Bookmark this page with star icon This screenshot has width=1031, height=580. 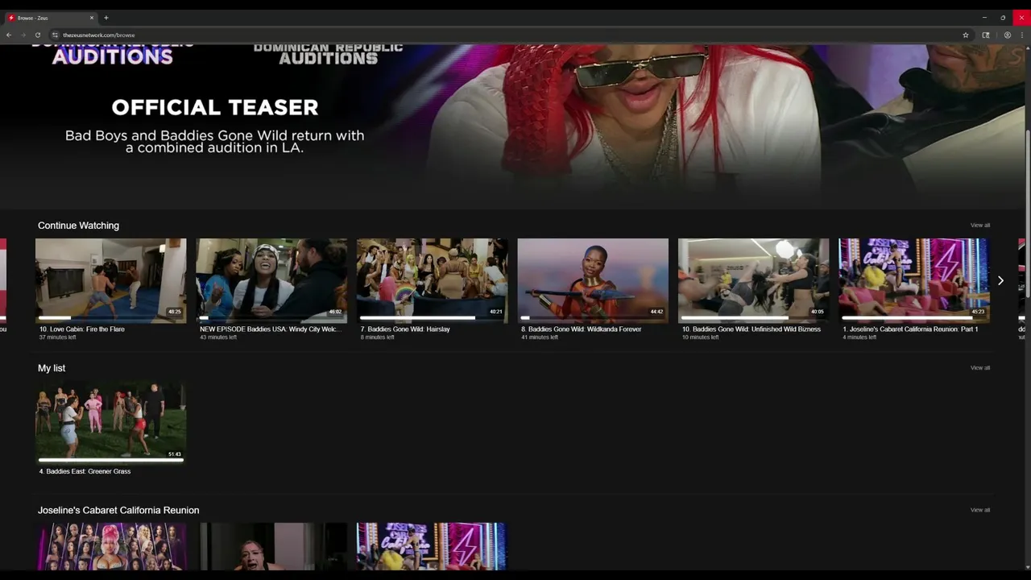[965, 35]
